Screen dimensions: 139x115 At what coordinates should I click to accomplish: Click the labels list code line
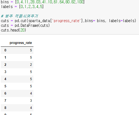click(22, 7)
